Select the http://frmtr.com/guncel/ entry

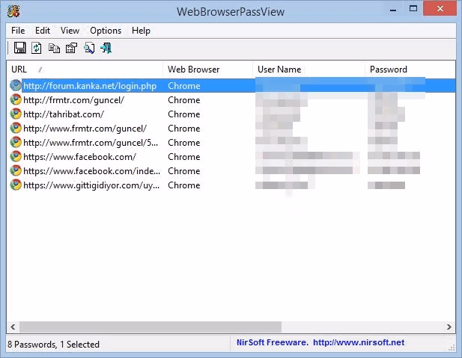pos(73,100)
